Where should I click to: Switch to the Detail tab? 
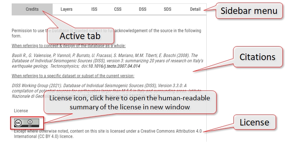click(x=195, y=9)
